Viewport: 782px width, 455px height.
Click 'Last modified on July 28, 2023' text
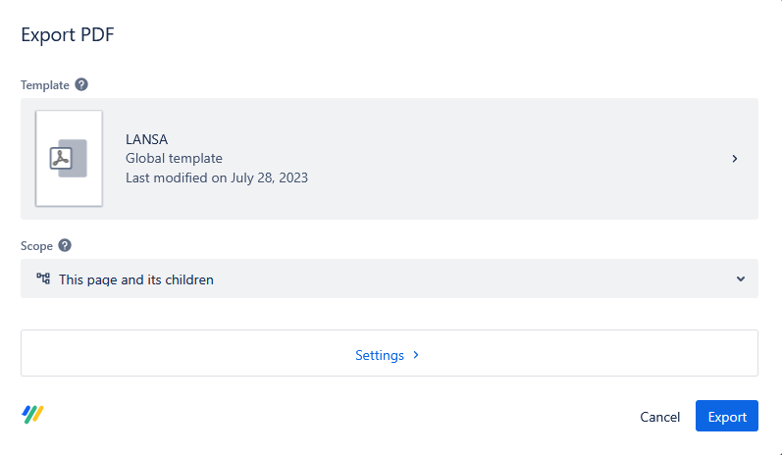pos(217,177)
